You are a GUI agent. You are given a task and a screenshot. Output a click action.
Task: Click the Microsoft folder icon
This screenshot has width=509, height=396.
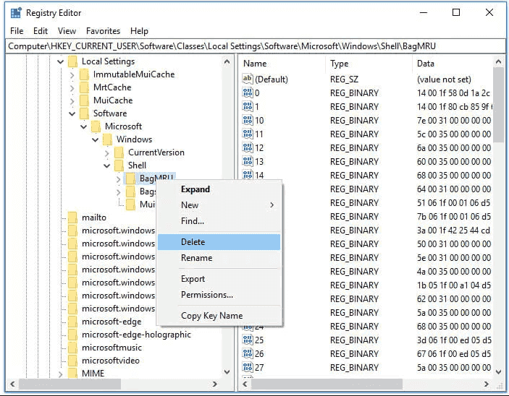pyautogui.click(x=96, y=126)
